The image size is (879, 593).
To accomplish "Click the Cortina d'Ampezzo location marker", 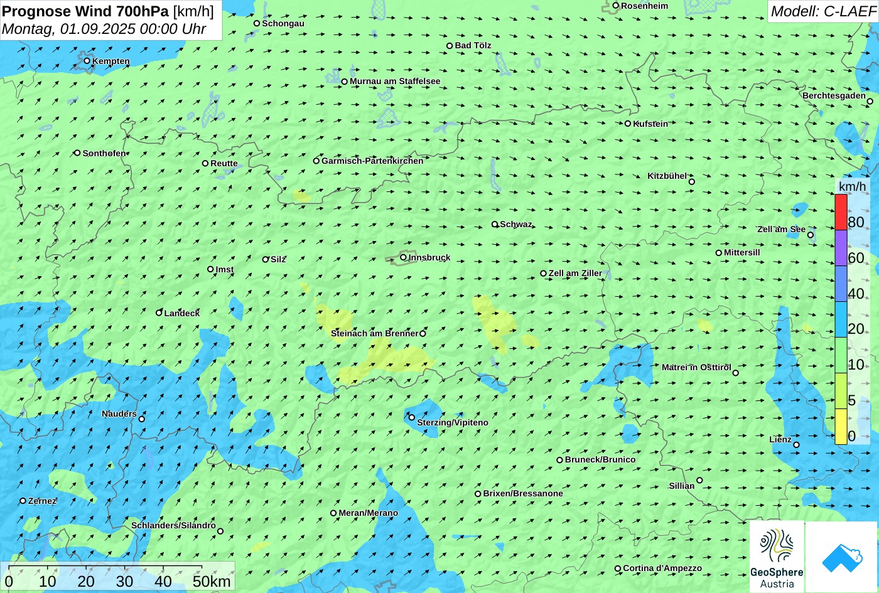I will tap(618, 569).
